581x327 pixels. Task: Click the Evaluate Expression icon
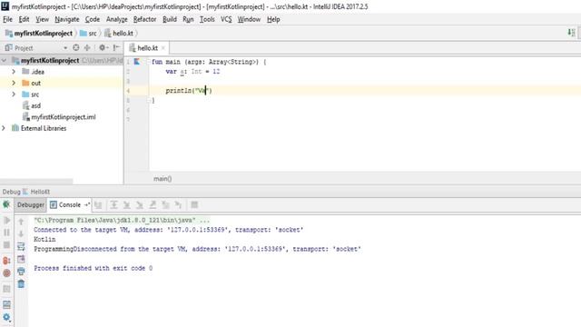[x=194, y=204]
